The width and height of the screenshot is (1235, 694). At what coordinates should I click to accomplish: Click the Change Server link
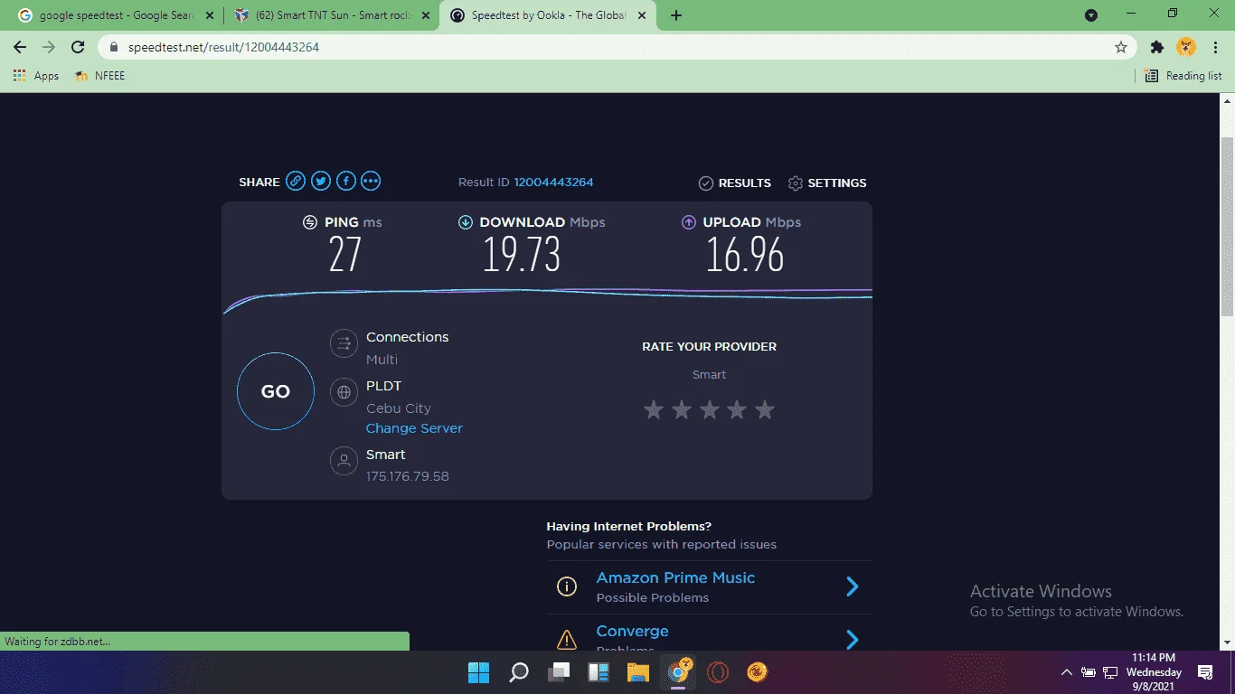click(414, 428)
